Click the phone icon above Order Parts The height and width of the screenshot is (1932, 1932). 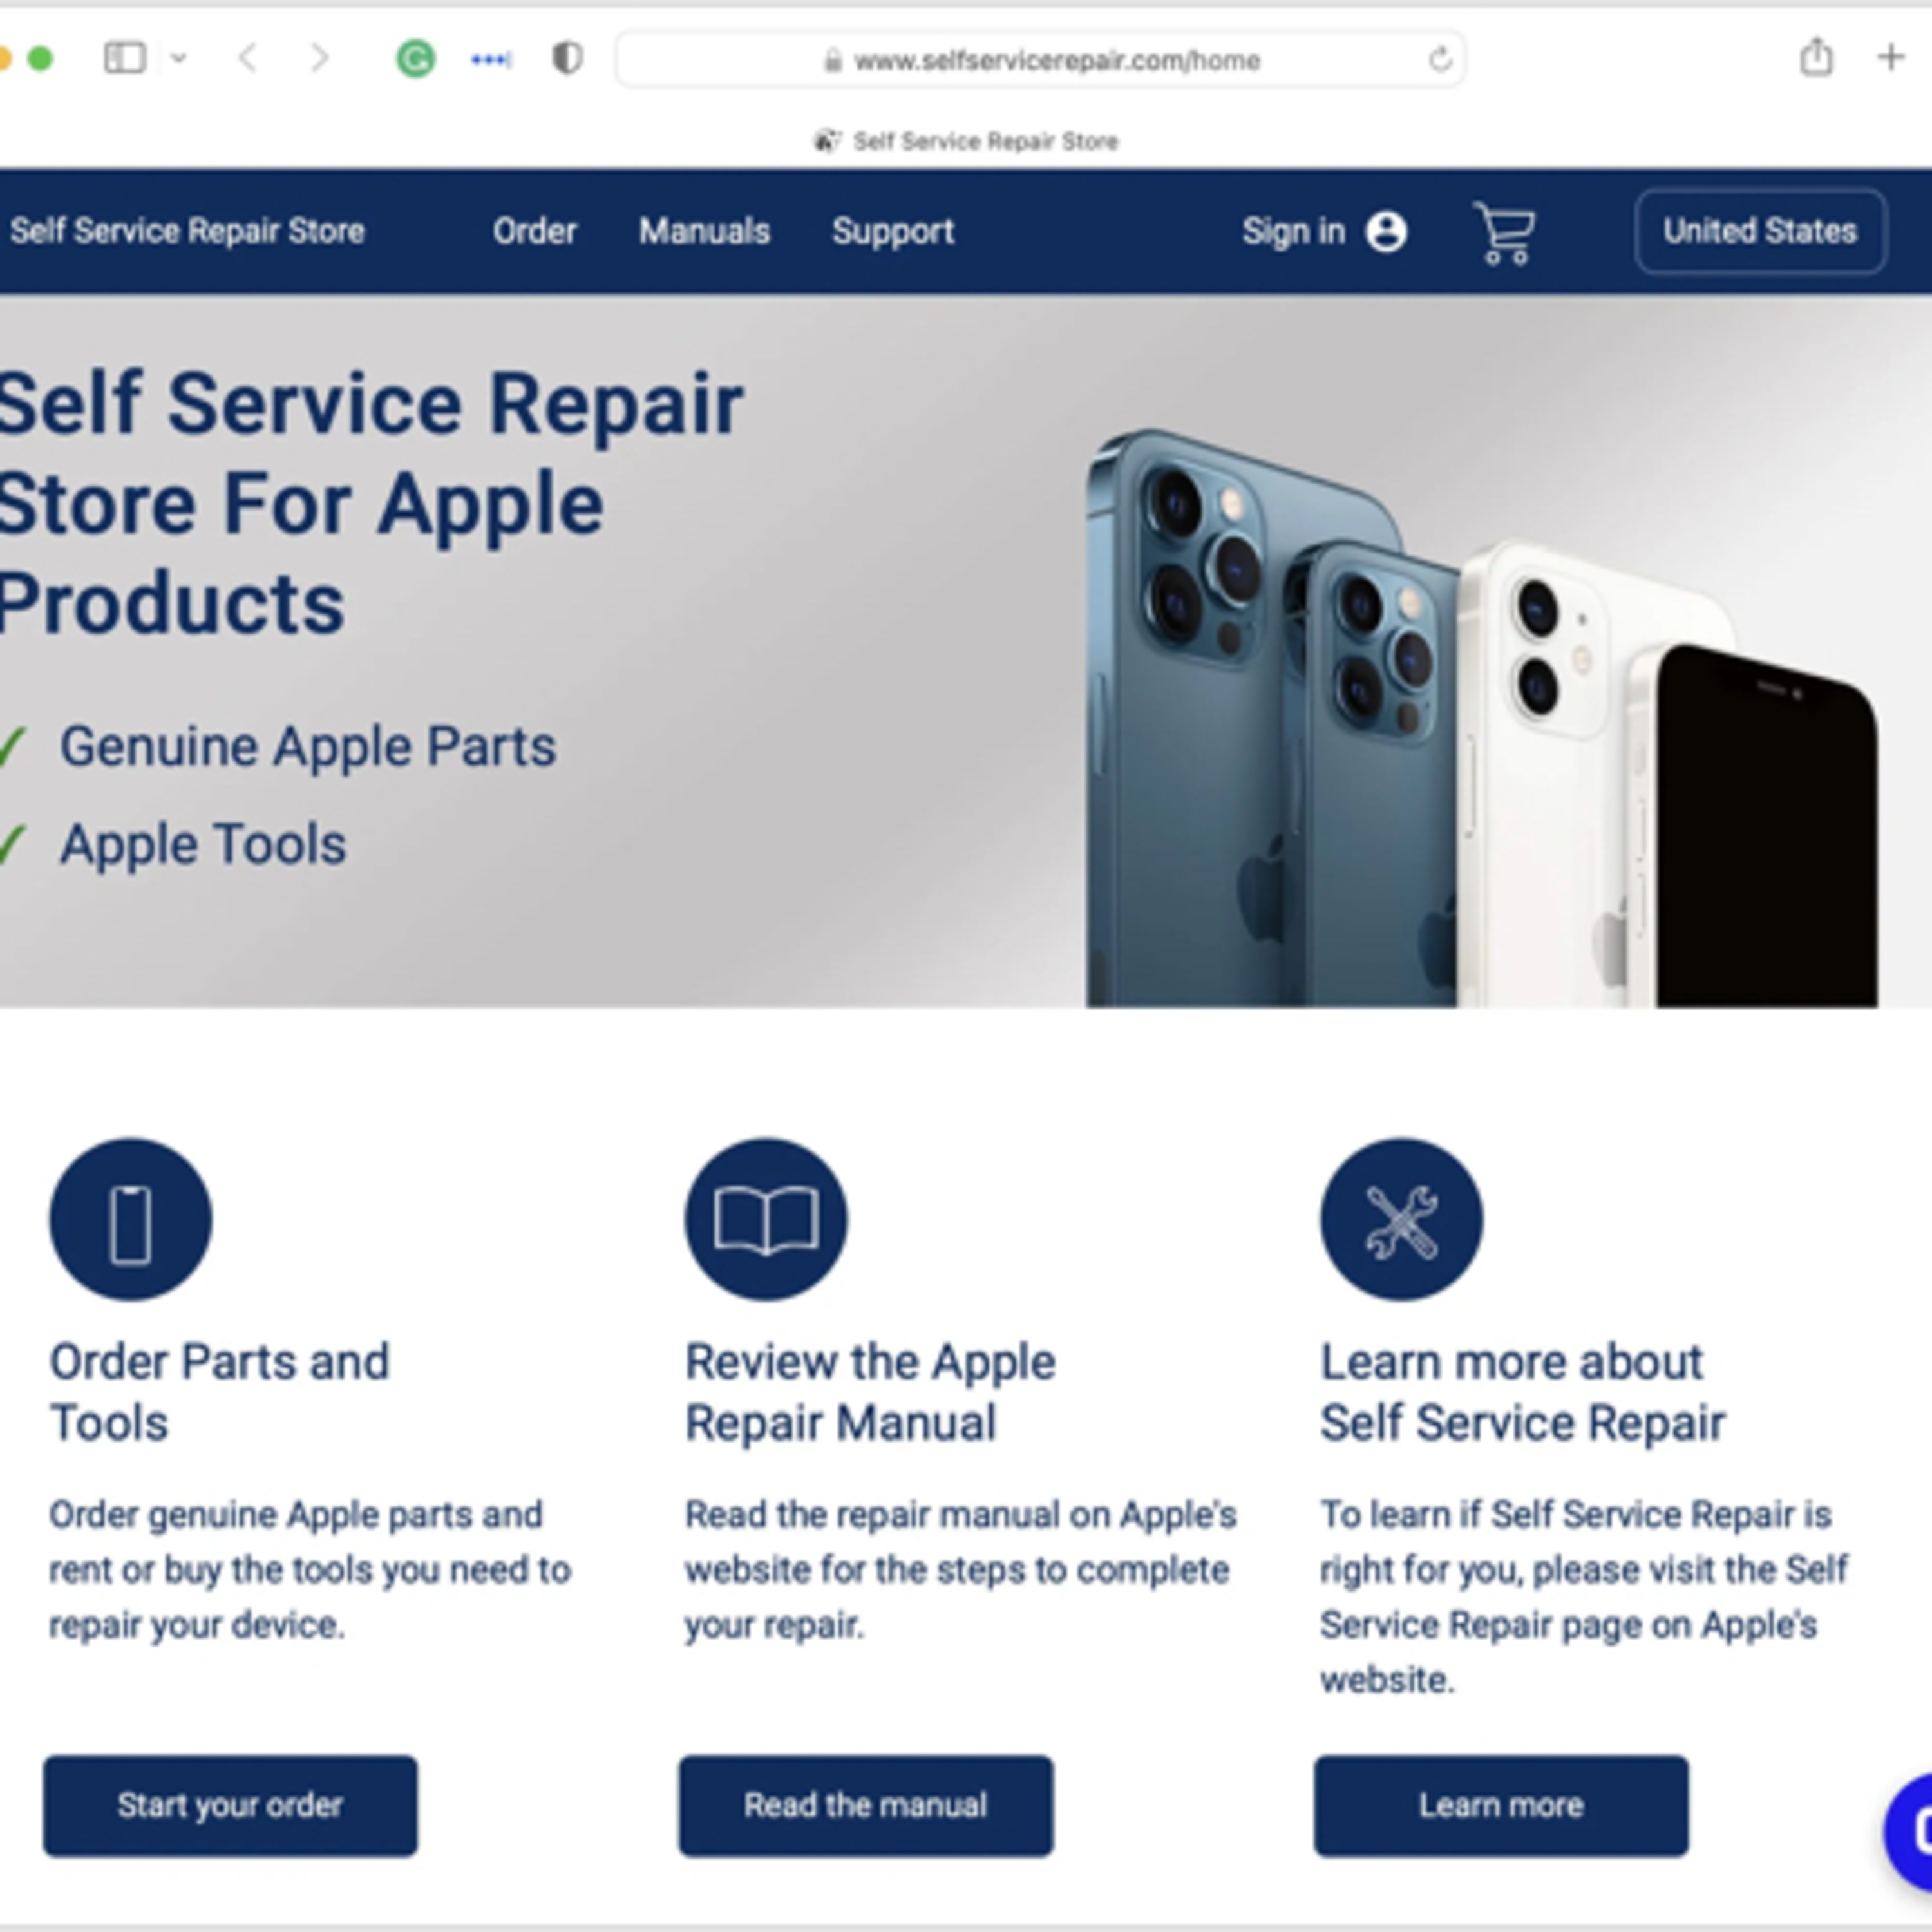pos(131,1219)
